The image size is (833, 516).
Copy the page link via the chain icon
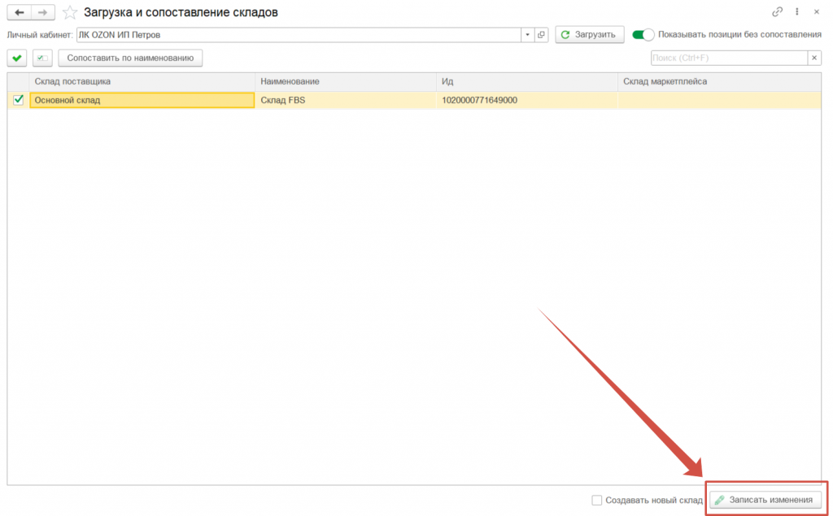click(x=777, y=12)
